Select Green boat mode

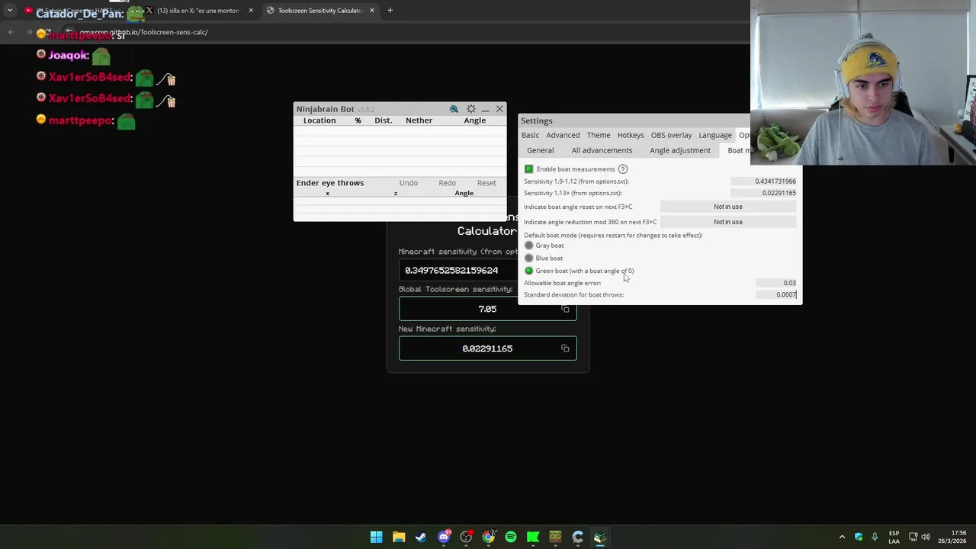pos(528,271)
